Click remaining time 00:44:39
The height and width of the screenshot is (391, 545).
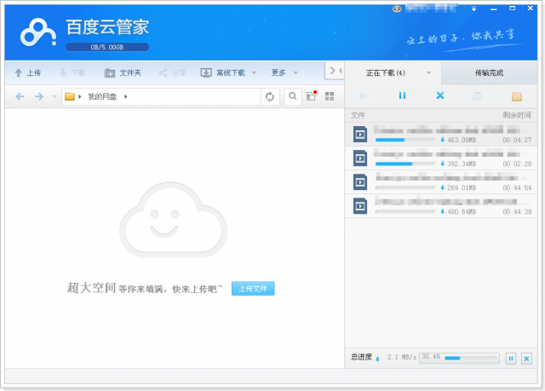pyautogui.click(x=517, y=211)
